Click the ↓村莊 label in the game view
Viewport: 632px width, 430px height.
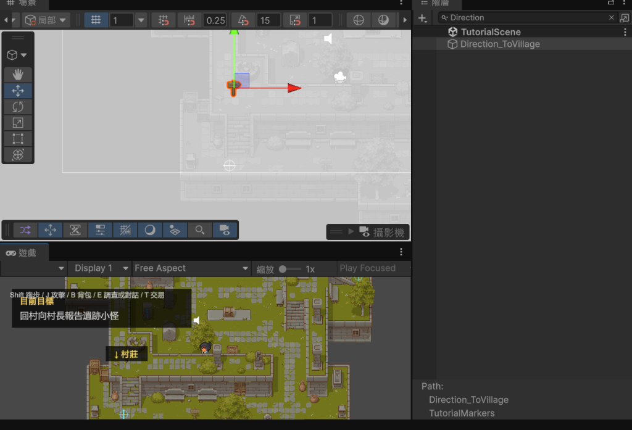point(126,354)
